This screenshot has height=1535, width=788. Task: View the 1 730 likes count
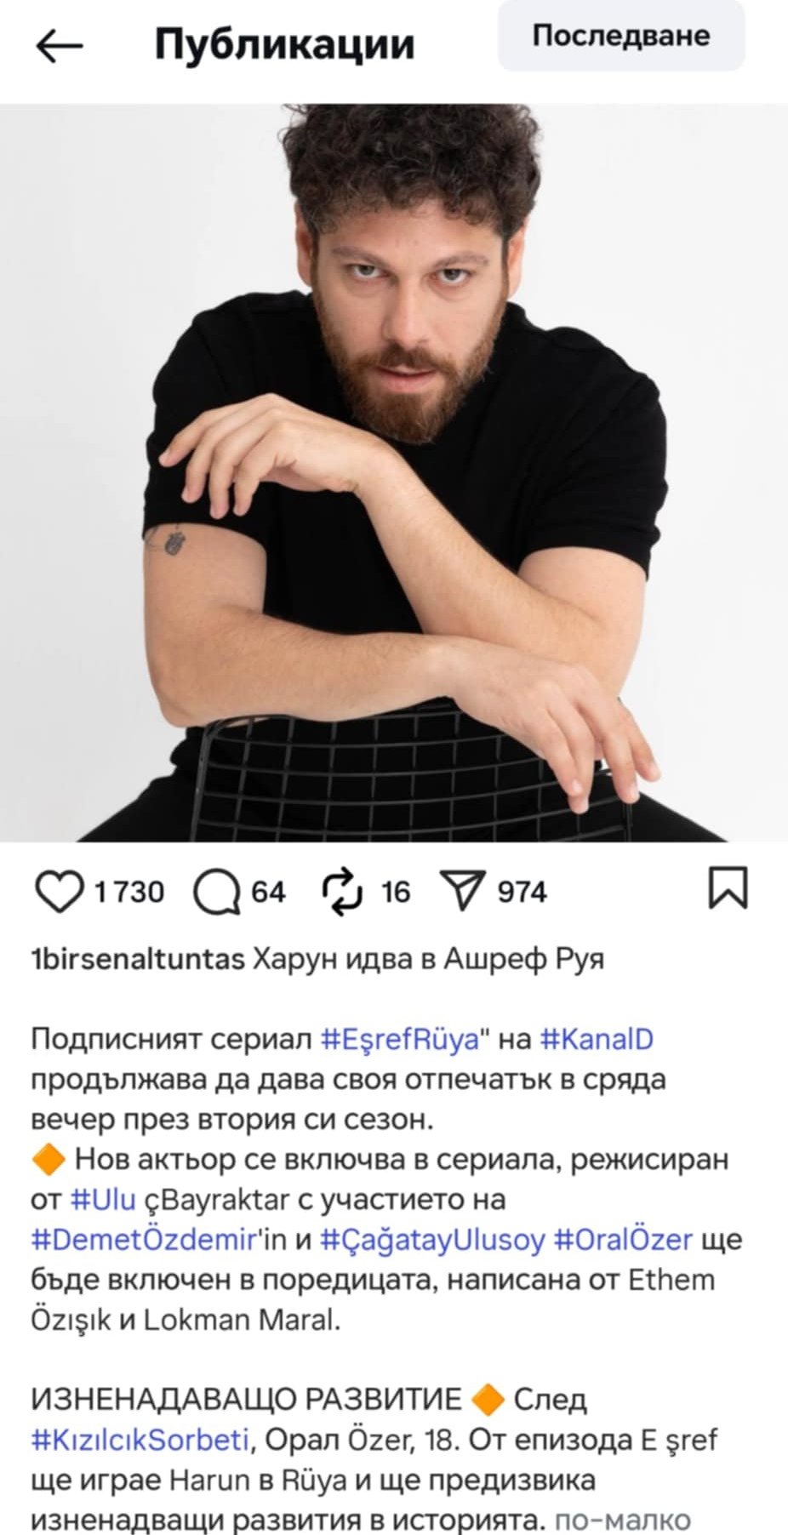[128, 892]
